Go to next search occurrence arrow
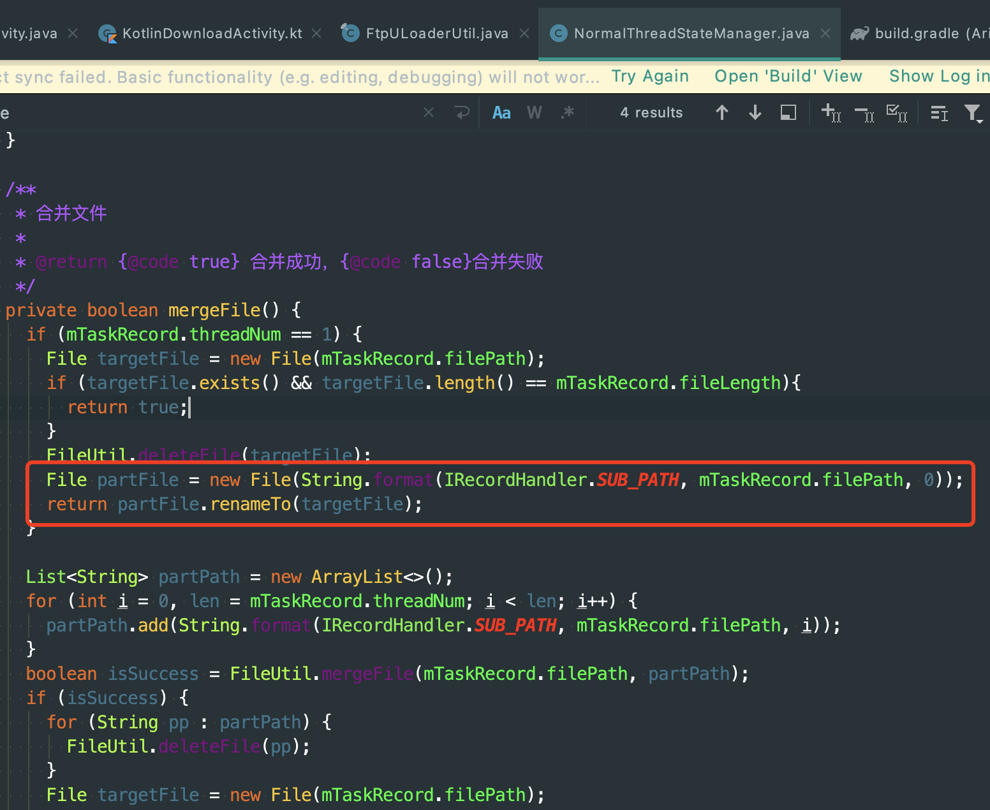 coord(755,113)
